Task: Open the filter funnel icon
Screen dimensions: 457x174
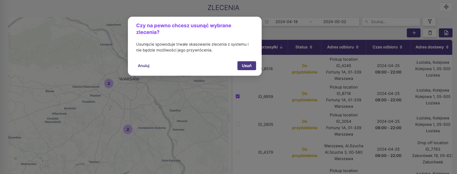Action: [x=429, y=22]
